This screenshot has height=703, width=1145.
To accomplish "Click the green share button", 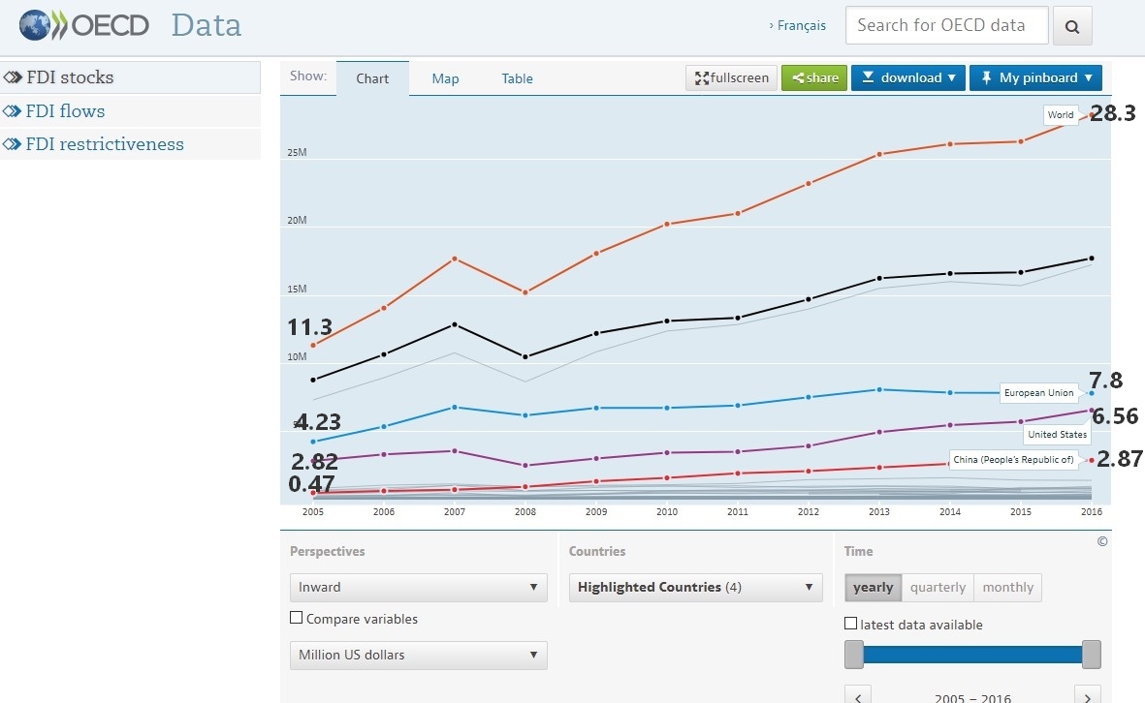I will point(814,78).
